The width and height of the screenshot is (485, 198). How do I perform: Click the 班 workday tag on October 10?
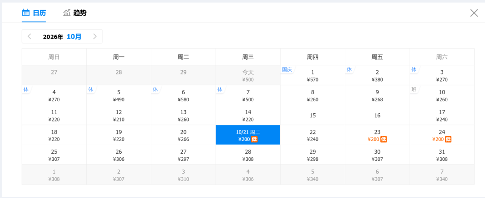coord(414,90)
